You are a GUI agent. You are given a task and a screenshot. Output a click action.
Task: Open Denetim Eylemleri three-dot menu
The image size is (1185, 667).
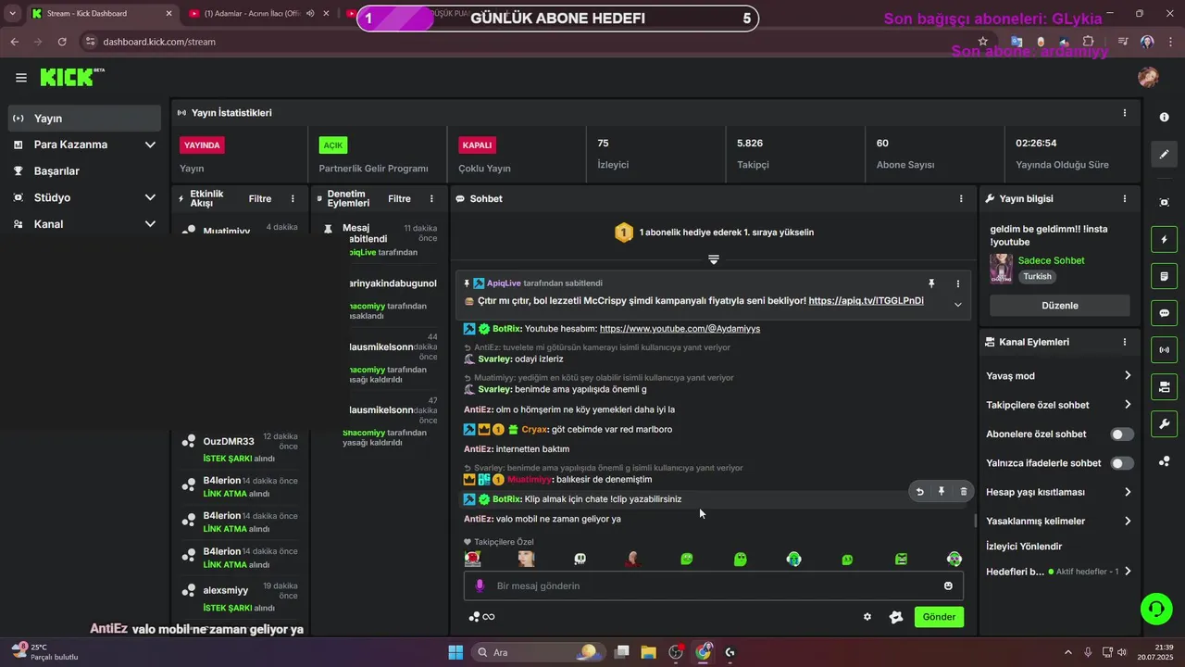point(431,198)
